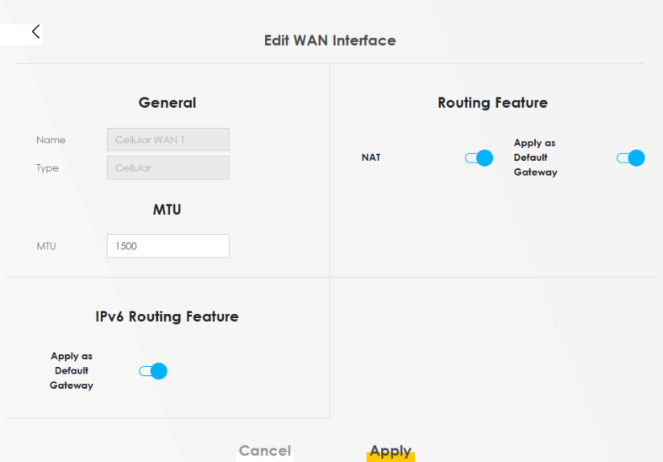Click the Type field label
The height and width of the screenshot is (462, 663).
pos(48,168)
